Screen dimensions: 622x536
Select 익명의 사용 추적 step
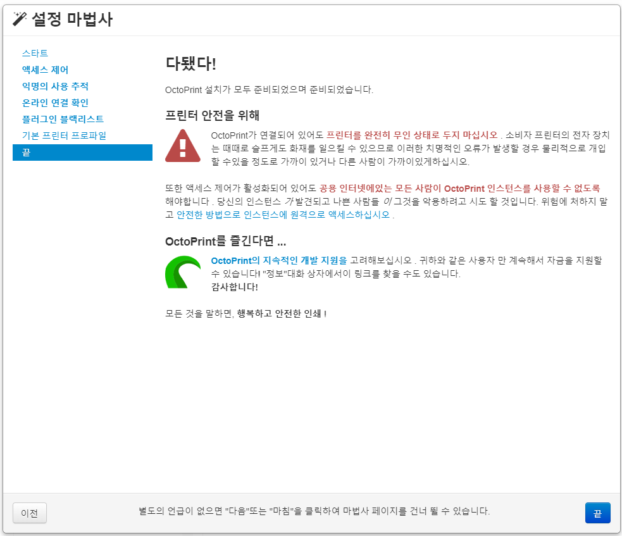click(55, 86)
